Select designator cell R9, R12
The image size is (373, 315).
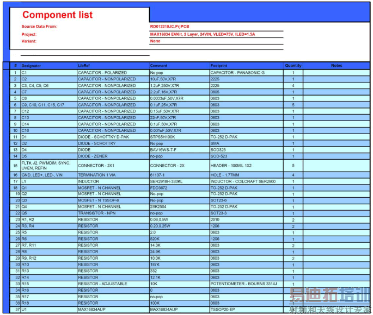pos(49,258)
